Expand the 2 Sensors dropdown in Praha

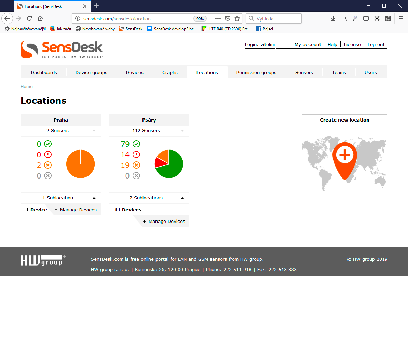[94, 131]
